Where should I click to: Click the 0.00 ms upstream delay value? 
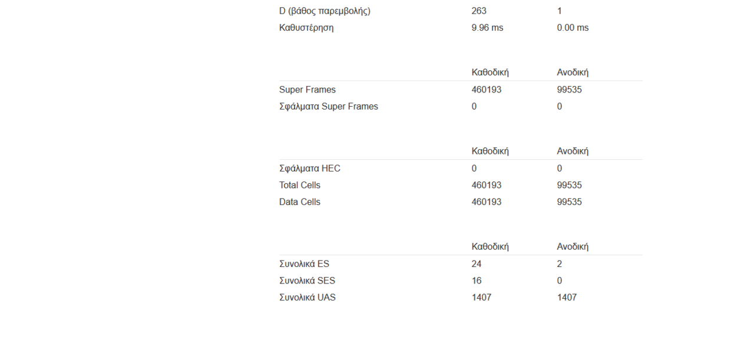(573, 28)
